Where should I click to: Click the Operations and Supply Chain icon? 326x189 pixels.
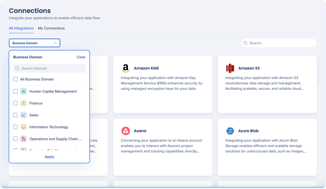coord(23,139)
